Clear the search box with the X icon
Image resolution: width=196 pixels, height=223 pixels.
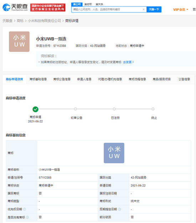(144, 9)
